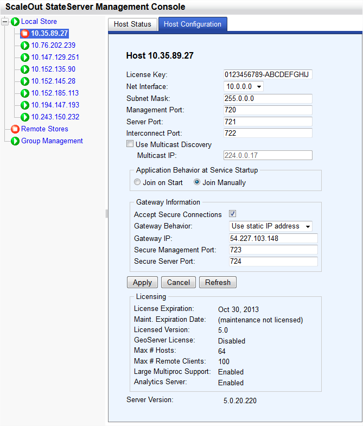This screenshot has width=363, height=426.
Task: Click the green status icon for 10.76.202.239
Action: point(25,46)
